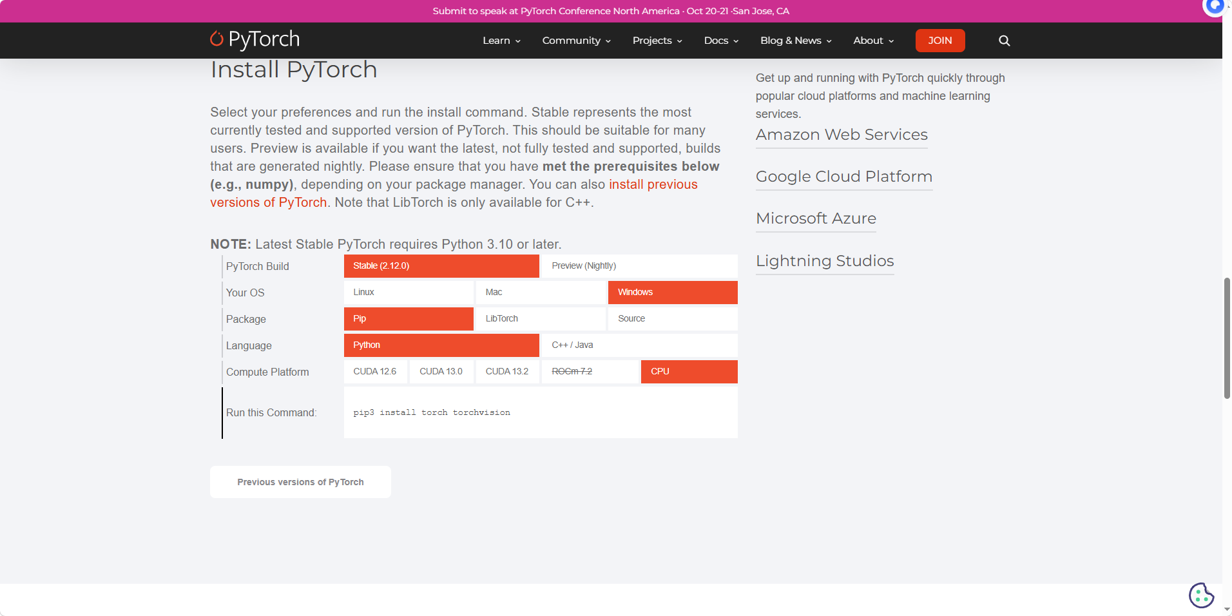This screenshot has width=1232, height=616.
Task: Choose the struck-through ROCm 7.2 platform option
Action: pyautogui.click(x=590, y=372)
